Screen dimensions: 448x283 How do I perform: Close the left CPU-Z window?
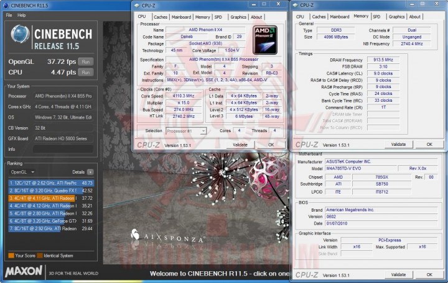pos(279,4)
